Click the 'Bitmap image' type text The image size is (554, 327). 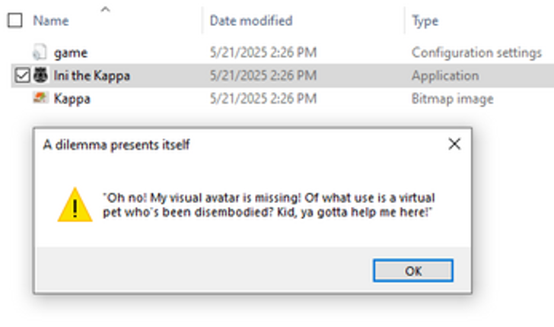pyautogui.click(x=452, y=99)
